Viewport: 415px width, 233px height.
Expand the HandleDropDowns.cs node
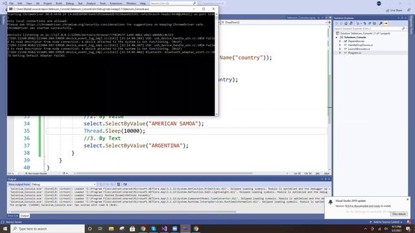[340, 45]
